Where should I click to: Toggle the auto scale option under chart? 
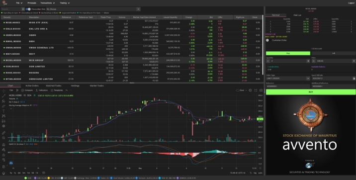[260, 173]
